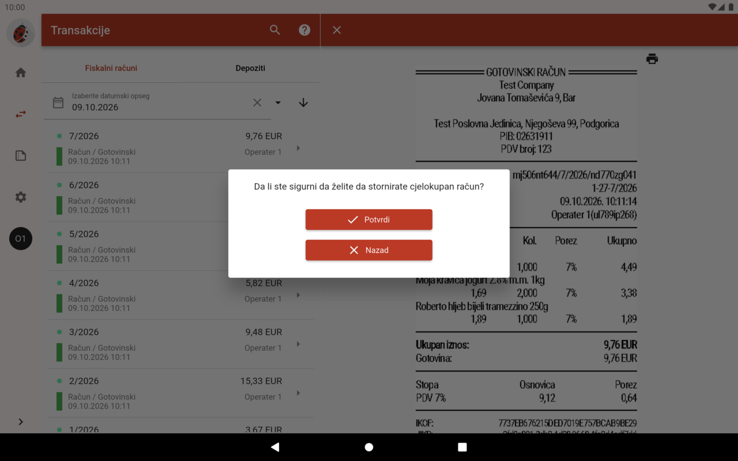Click GOTOVINSKI RAČUN receipt heading
Viewport: 738px width, 461px height.
(x=526, y=73)
